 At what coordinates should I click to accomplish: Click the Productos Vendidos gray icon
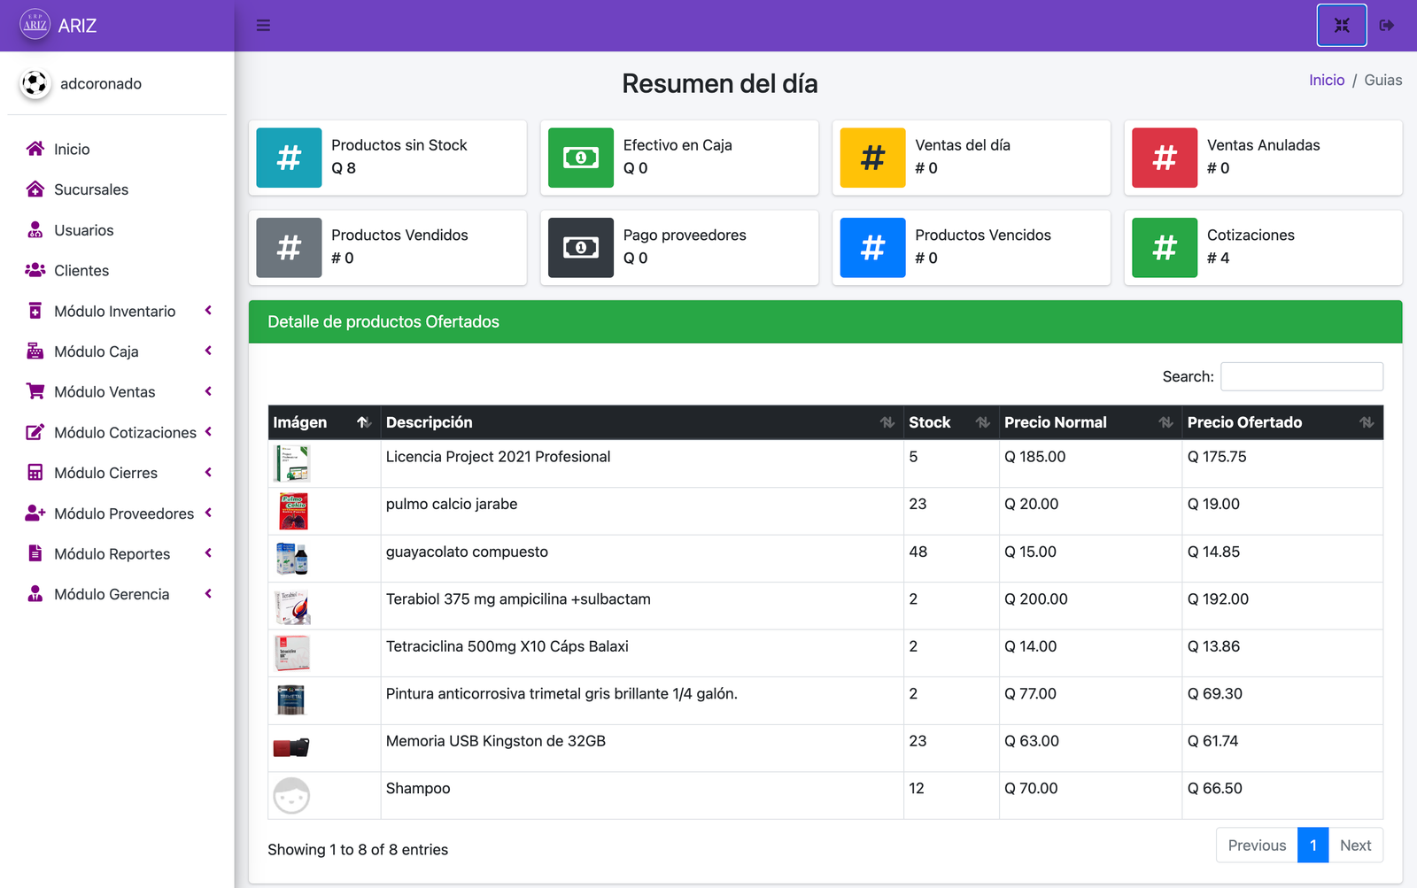coord(289,248)
